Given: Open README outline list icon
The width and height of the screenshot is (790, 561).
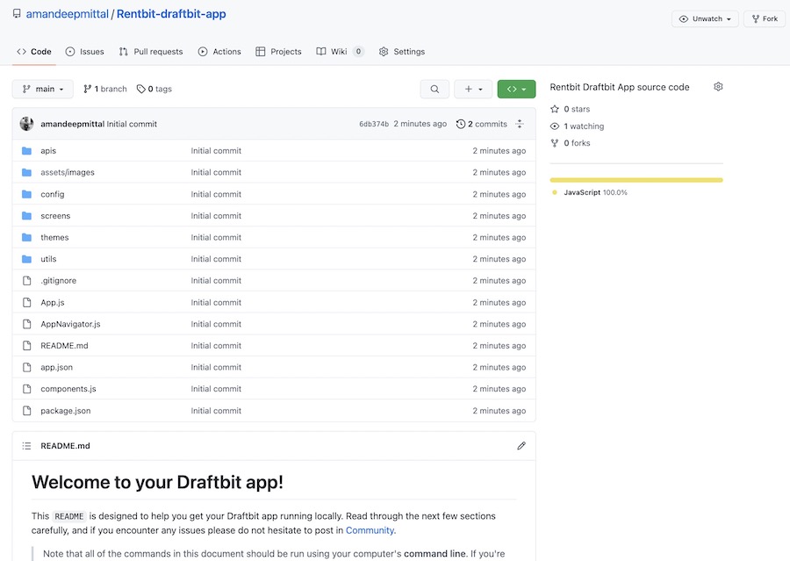Looking at the screenshot, I should pos(26,446).
